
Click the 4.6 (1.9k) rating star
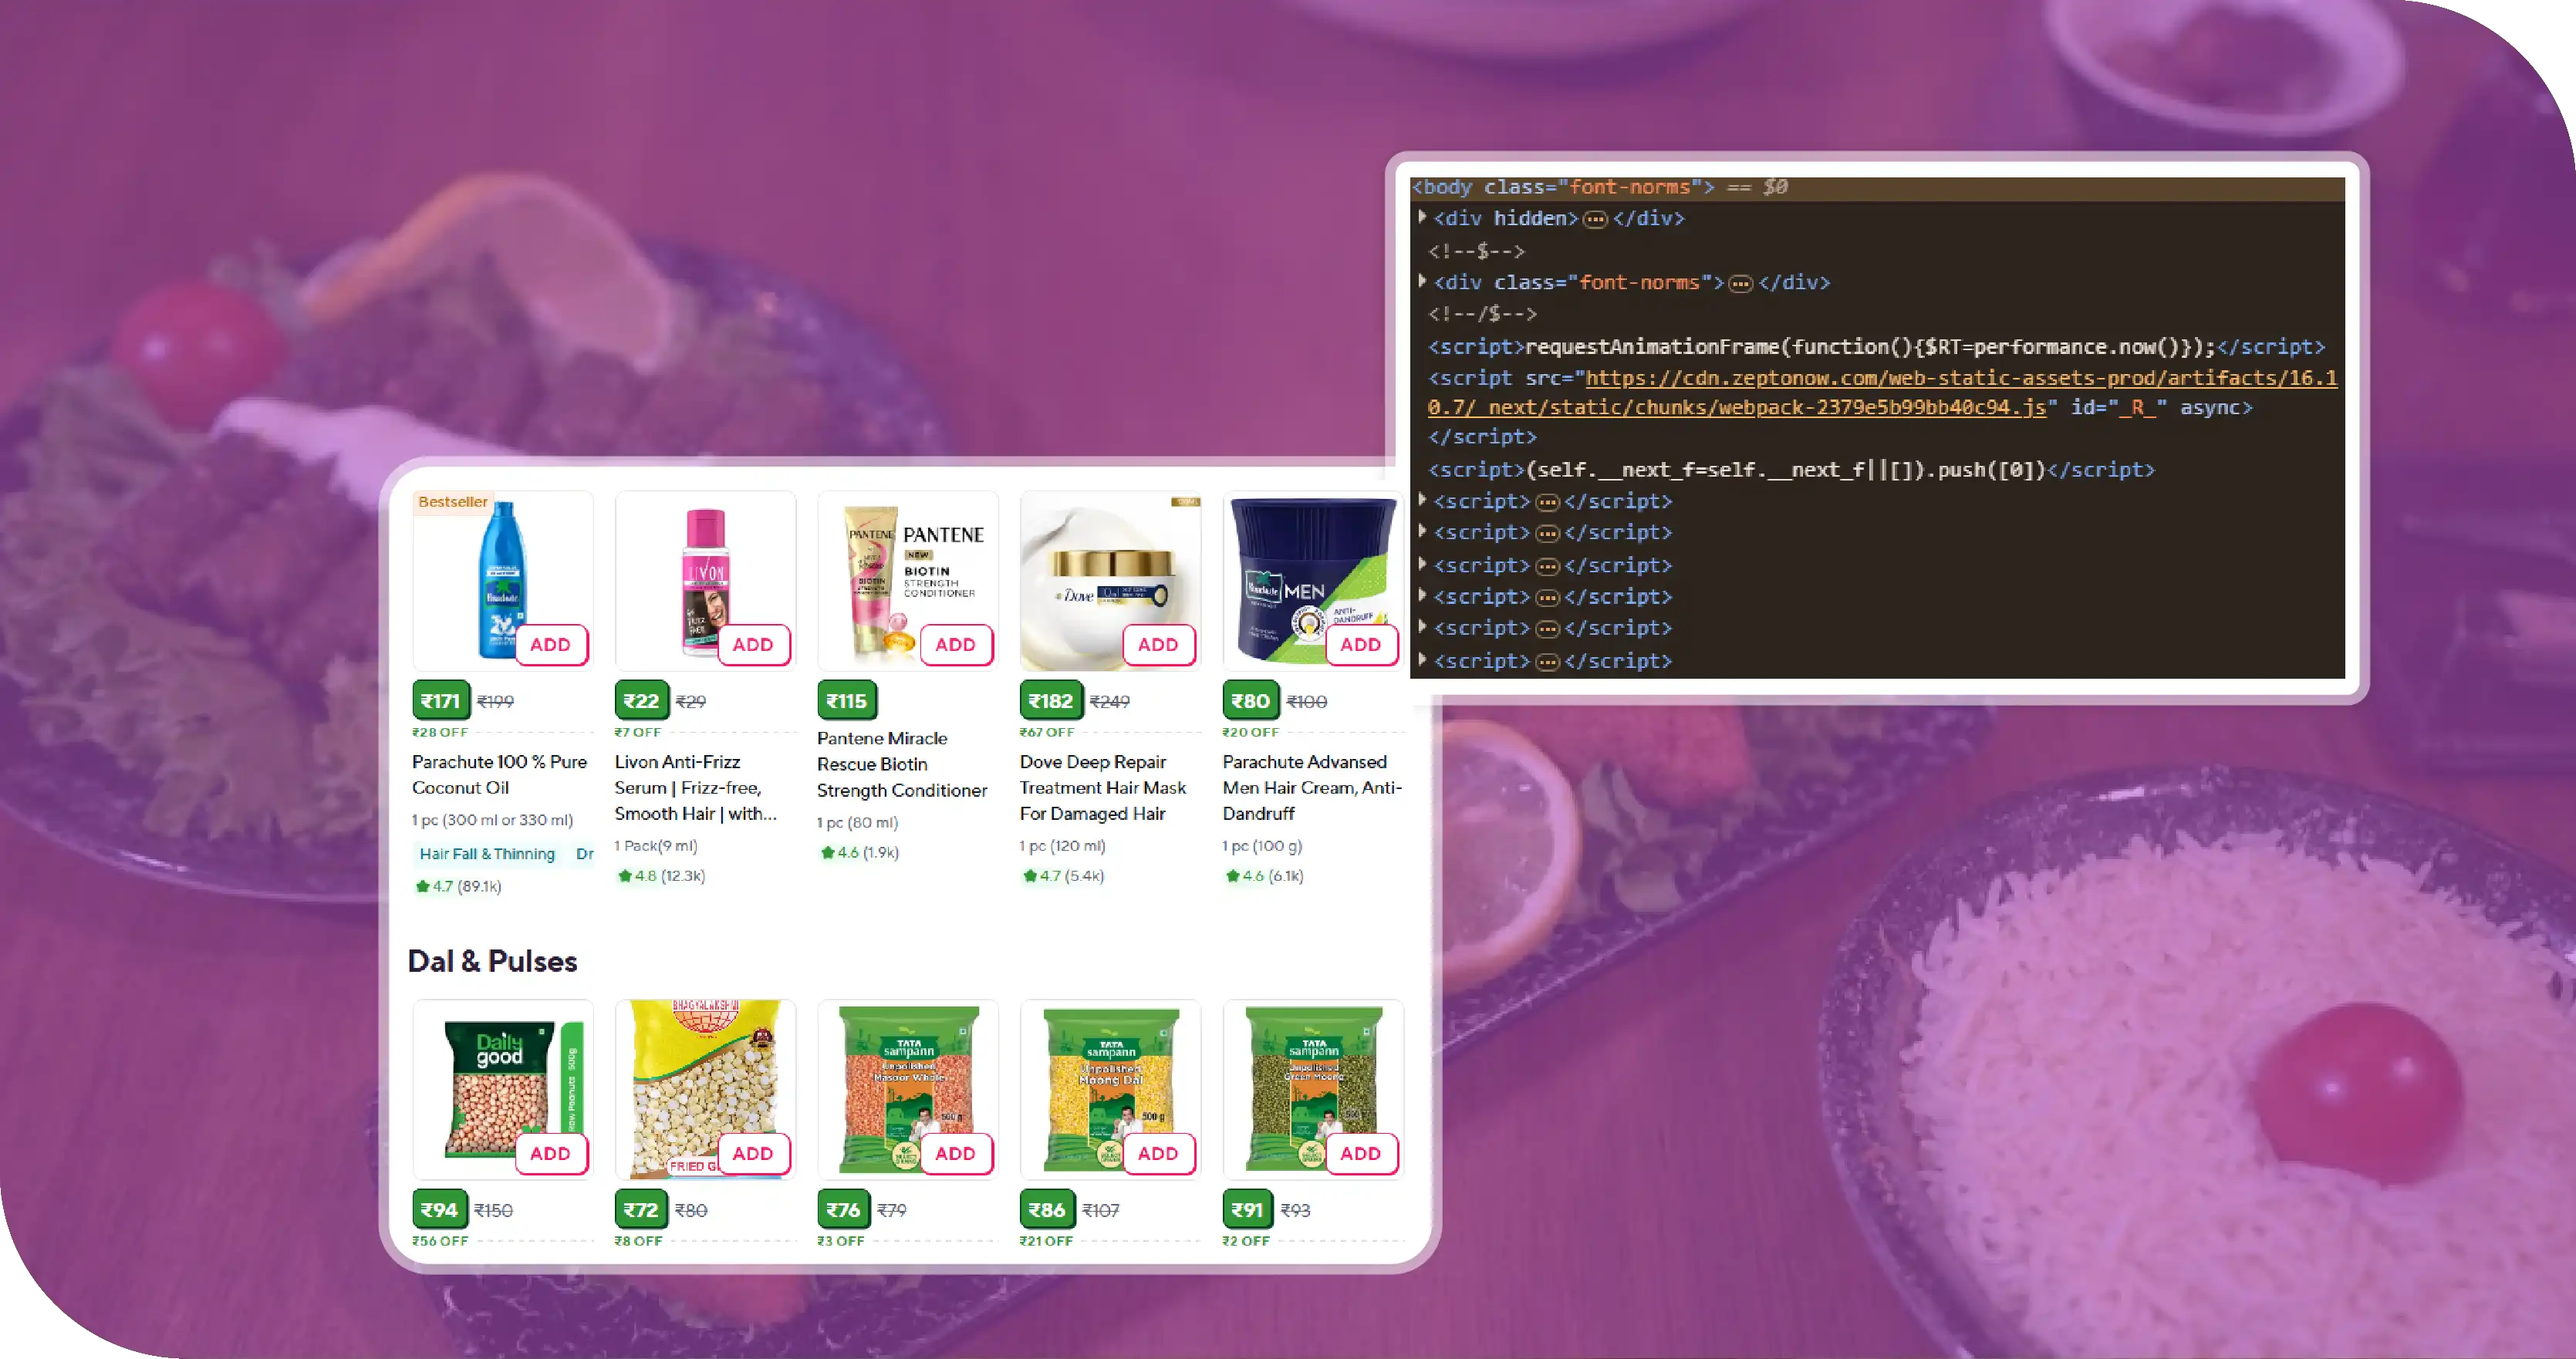click(828, 853)
